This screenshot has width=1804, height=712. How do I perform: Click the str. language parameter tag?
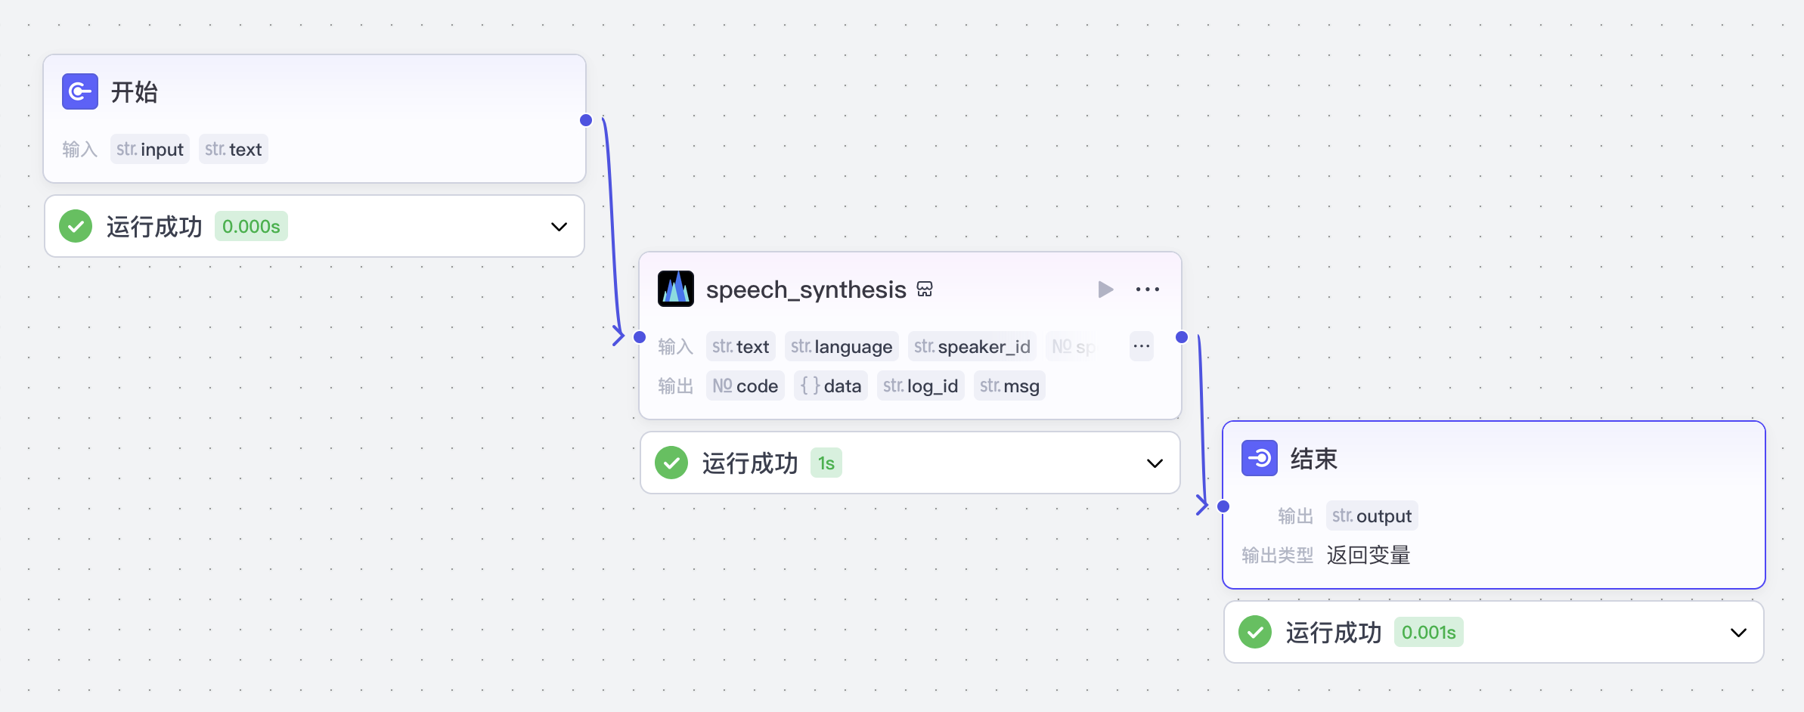click(x=842, y=346)
